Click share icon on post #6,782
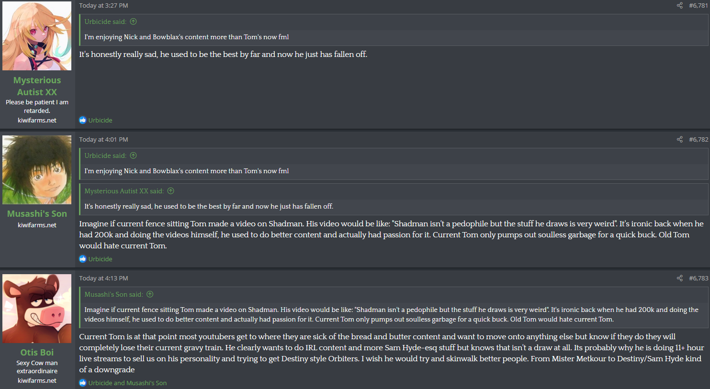710x389 pixels. 679,140
